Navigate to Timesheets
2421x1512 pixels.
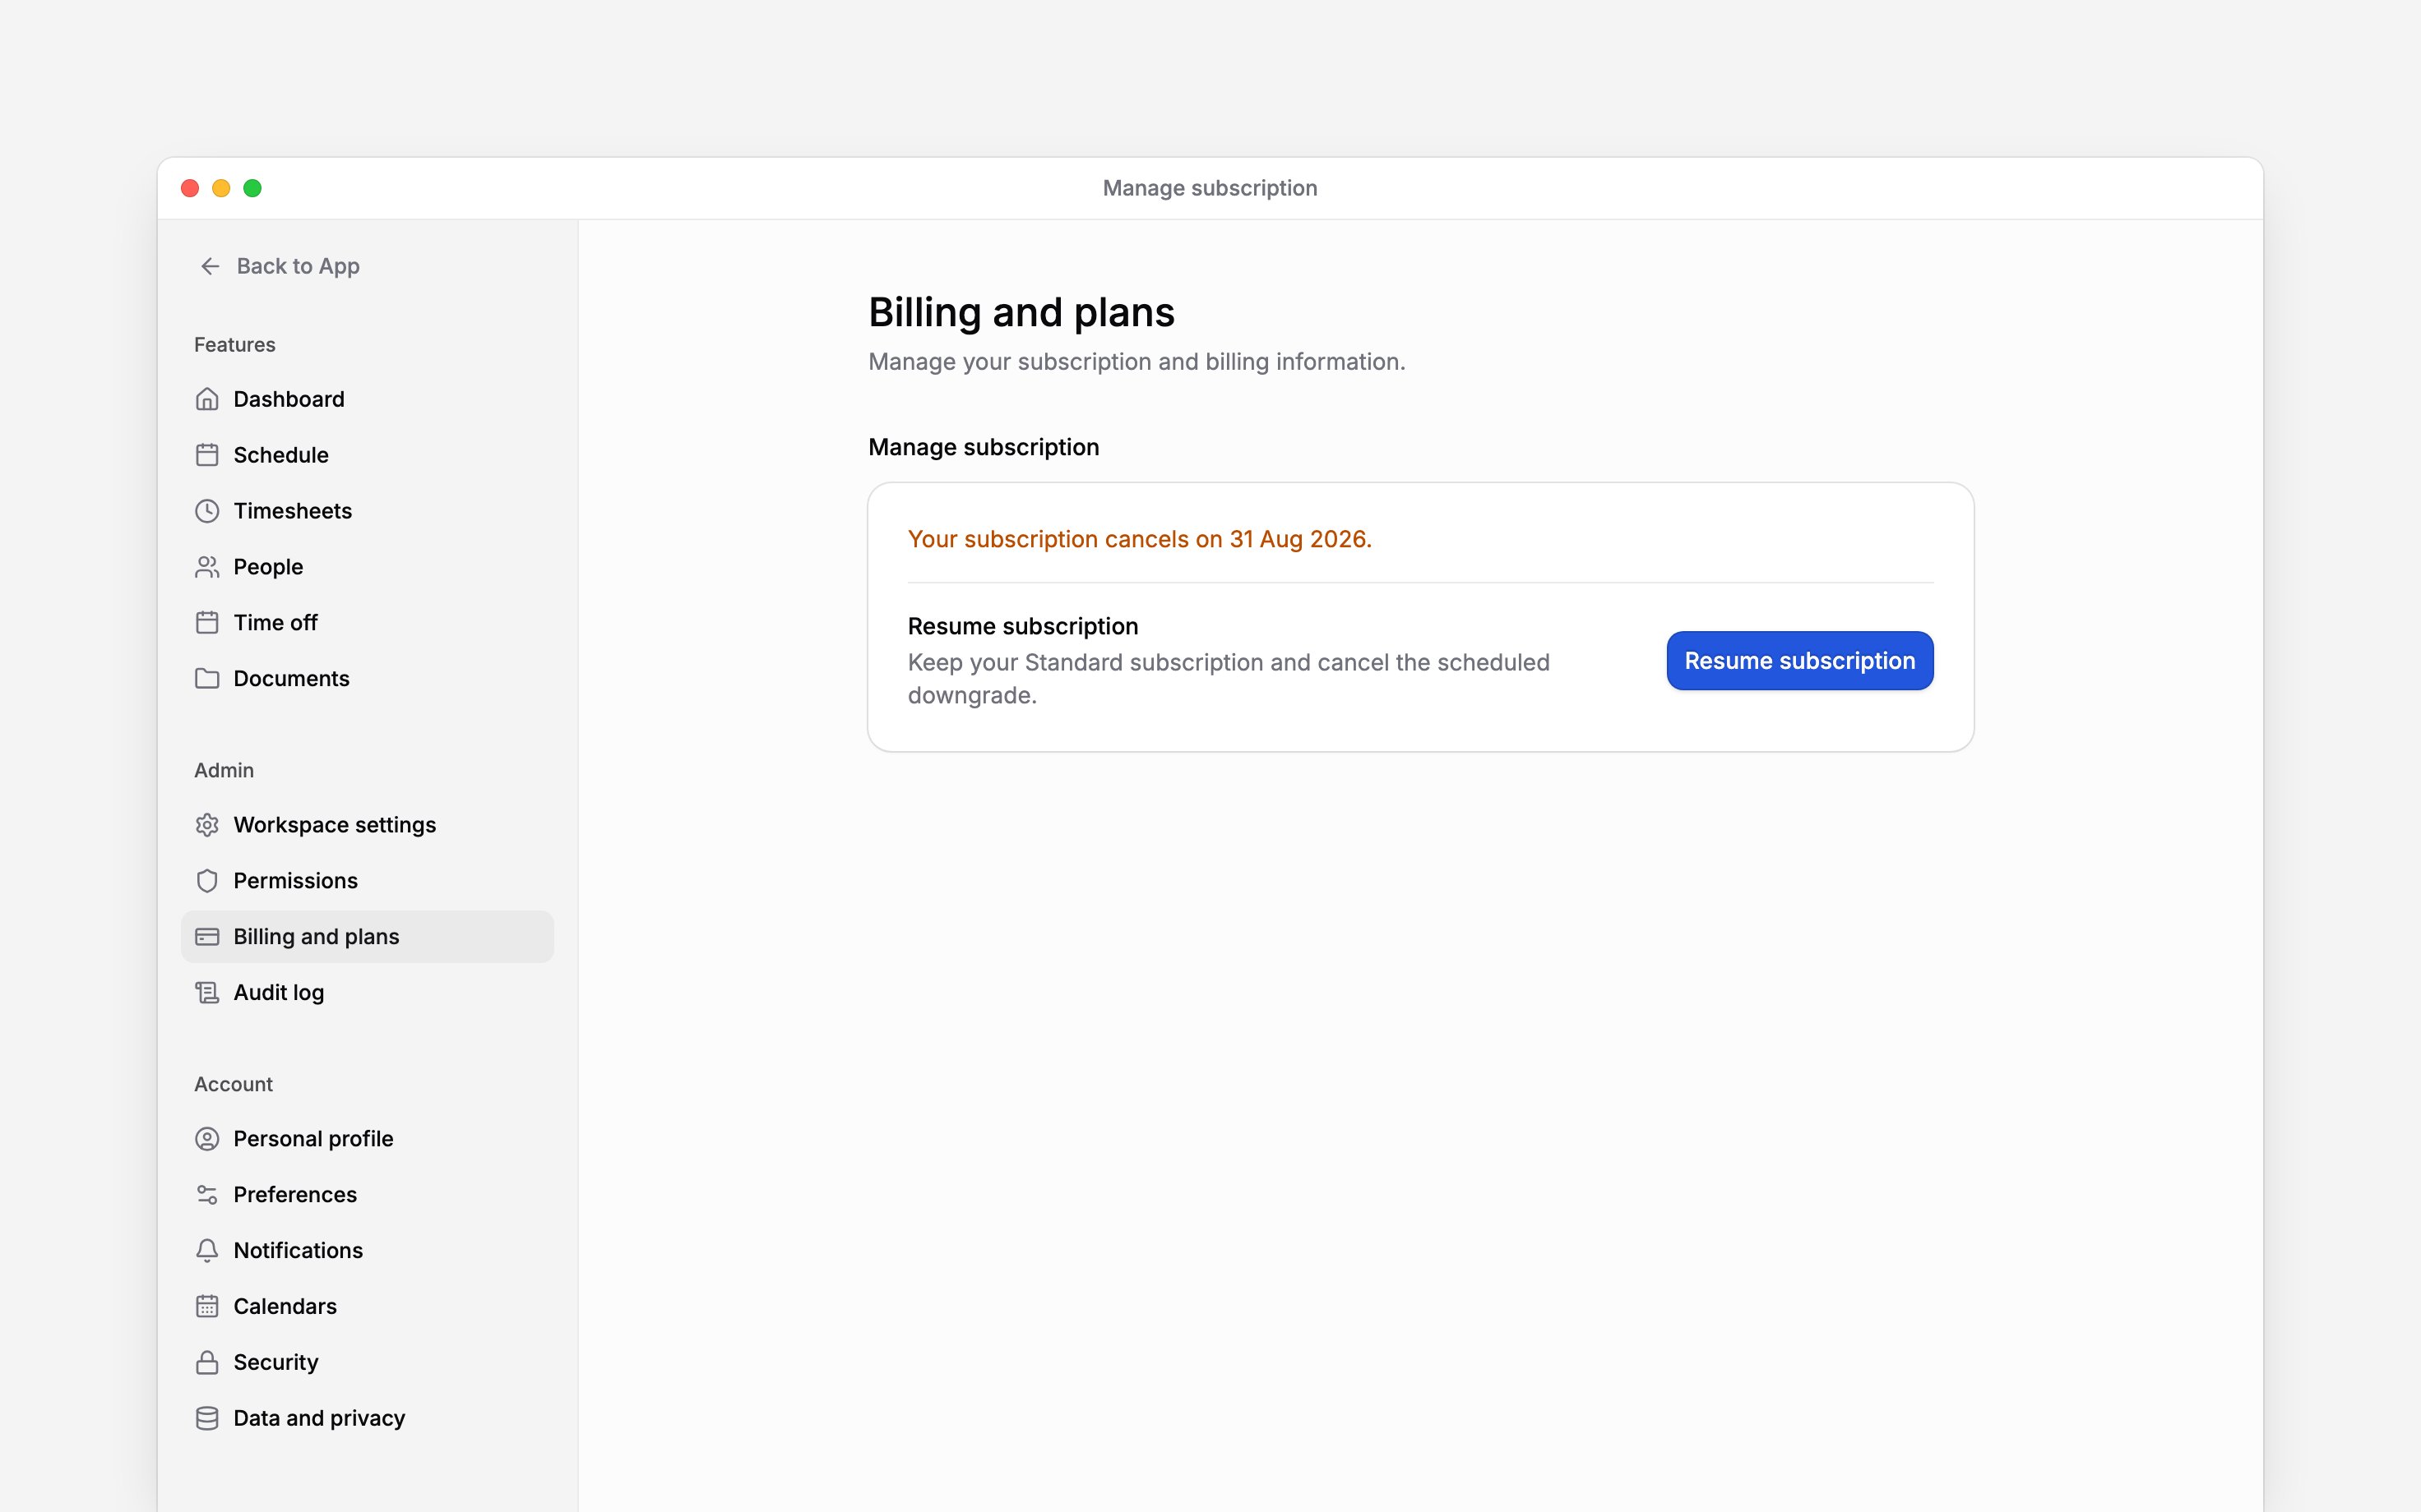pos(367,511)
